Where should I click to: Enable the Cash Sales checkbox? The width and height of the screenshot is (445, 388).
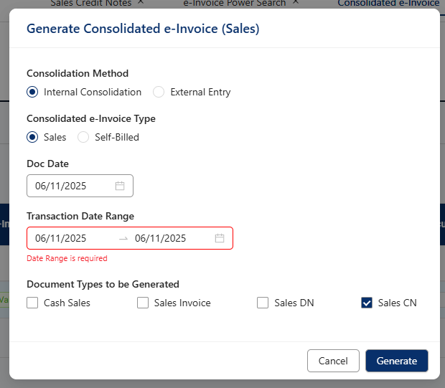point(32,303)
